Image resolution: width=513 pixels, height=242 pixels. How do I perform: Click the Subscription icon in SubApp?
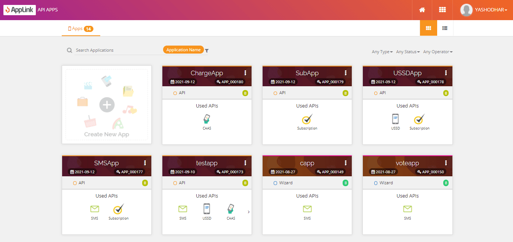click(307, 119)
